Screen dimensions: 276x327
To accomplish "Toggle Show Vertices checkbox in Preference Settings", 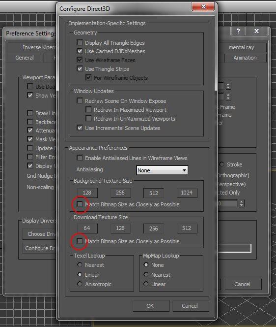I will tap(30, 96).
